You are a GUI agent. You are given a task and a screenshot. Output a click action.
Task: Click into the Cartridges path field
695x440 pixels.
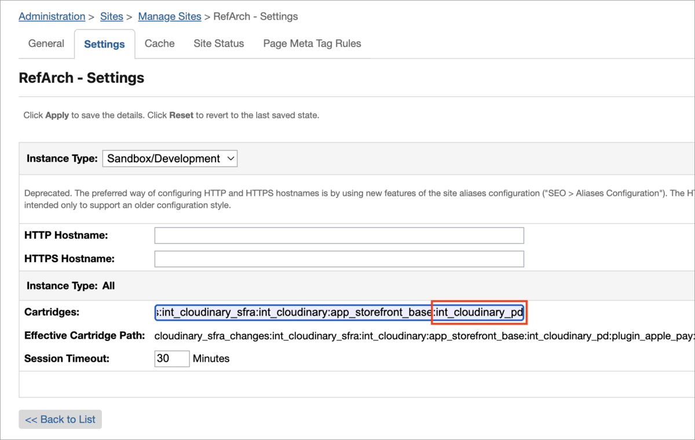pos(339,313)
